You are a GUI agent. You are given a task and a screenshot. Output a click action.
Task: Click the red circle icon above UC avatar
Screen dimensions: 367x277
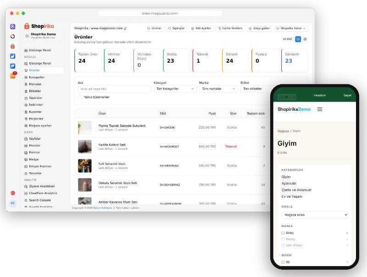click(13, 193)
